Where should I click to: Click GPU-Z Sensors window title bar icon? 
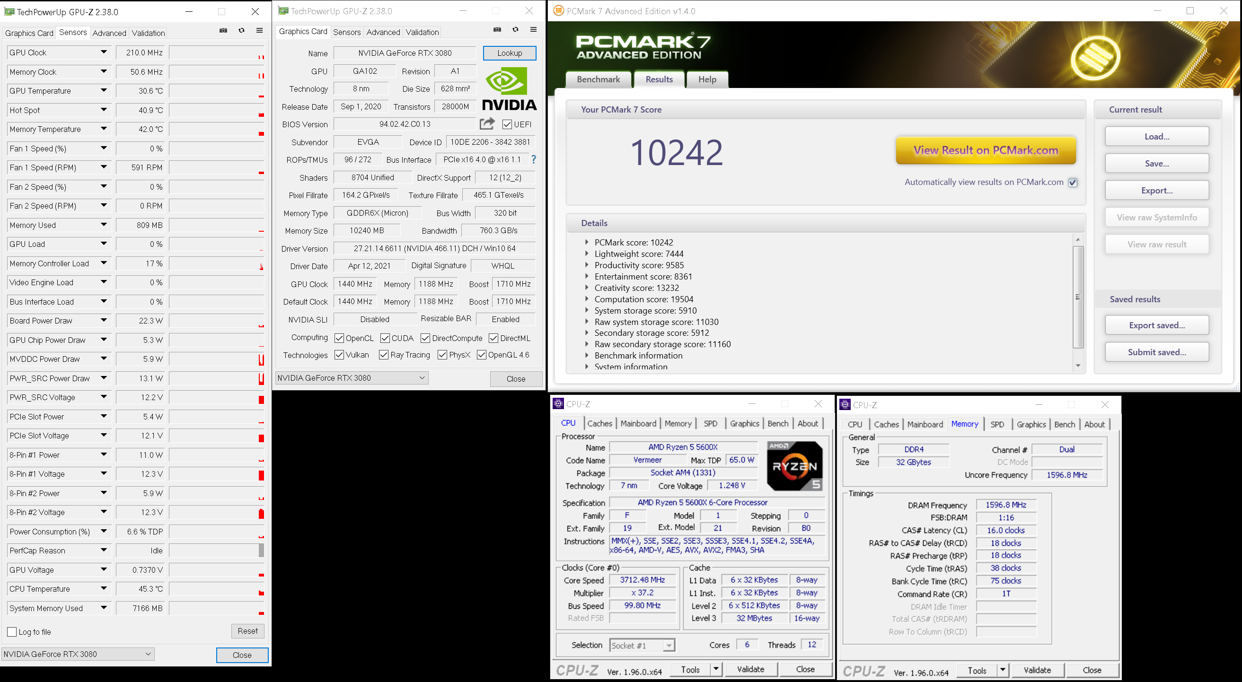pyautogui.click(x=9, y=11)
